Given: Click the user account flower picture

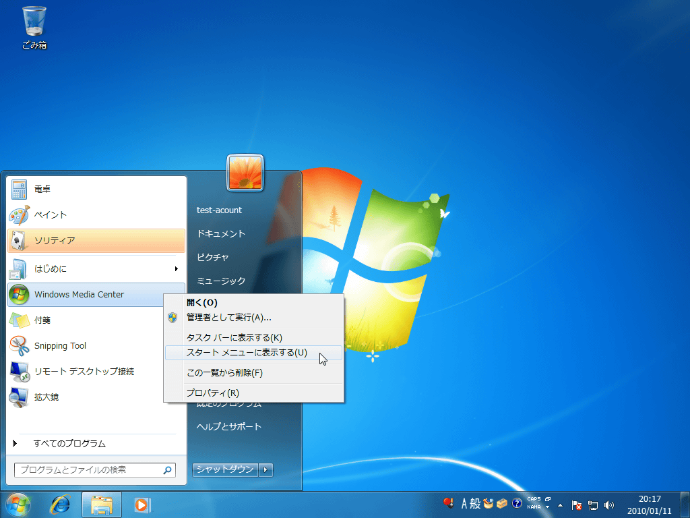Looking at the screenshot, I should 245,173.
